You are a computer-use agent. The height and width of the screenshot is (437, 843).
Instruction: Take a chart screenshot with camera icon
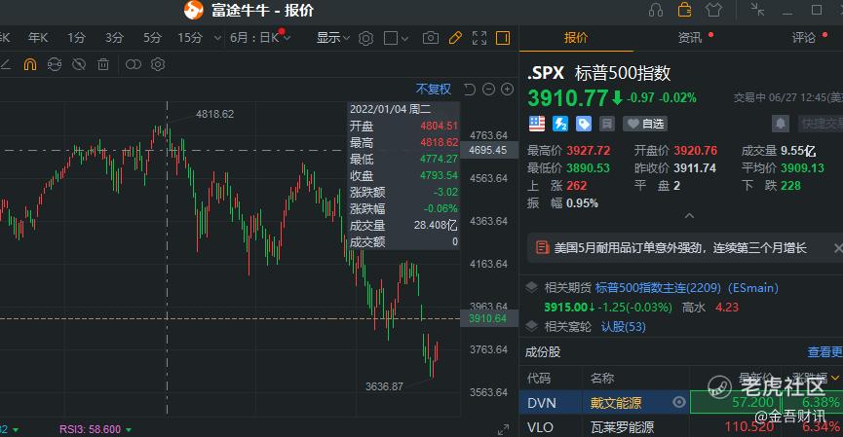[430, 38]
